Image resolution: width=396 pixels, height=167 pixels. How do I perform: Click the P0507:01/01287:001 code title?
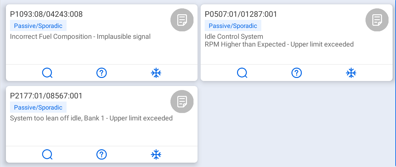241,14
